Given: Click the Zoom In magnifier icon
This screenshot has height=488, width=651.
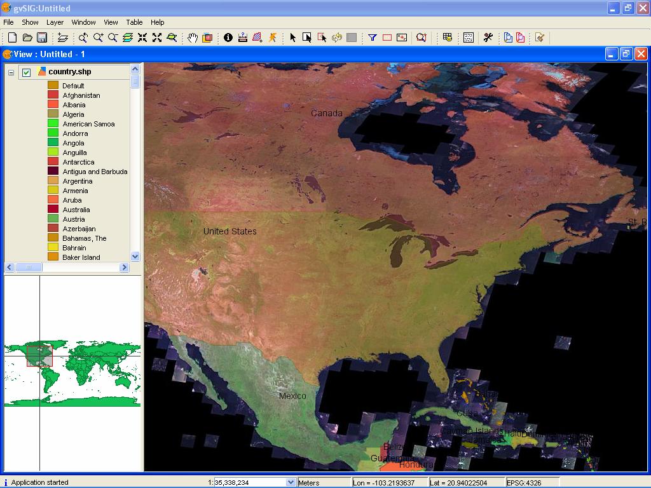Looking at the screenshot, I should pyautogui.click(x=98, y=37).
